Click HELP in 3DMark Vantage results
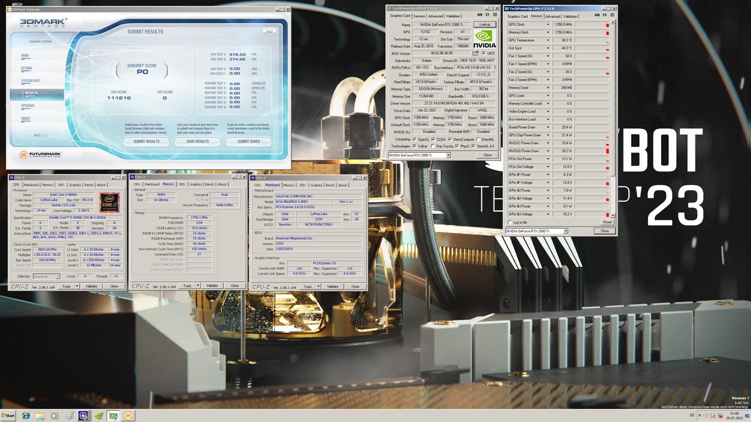 pyautogui.click(x=270, y=31)
